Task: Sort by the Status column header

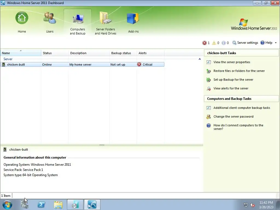Action: 55,53
